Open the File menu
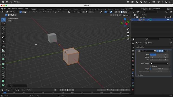173x97 pixels. pos(5,9)
